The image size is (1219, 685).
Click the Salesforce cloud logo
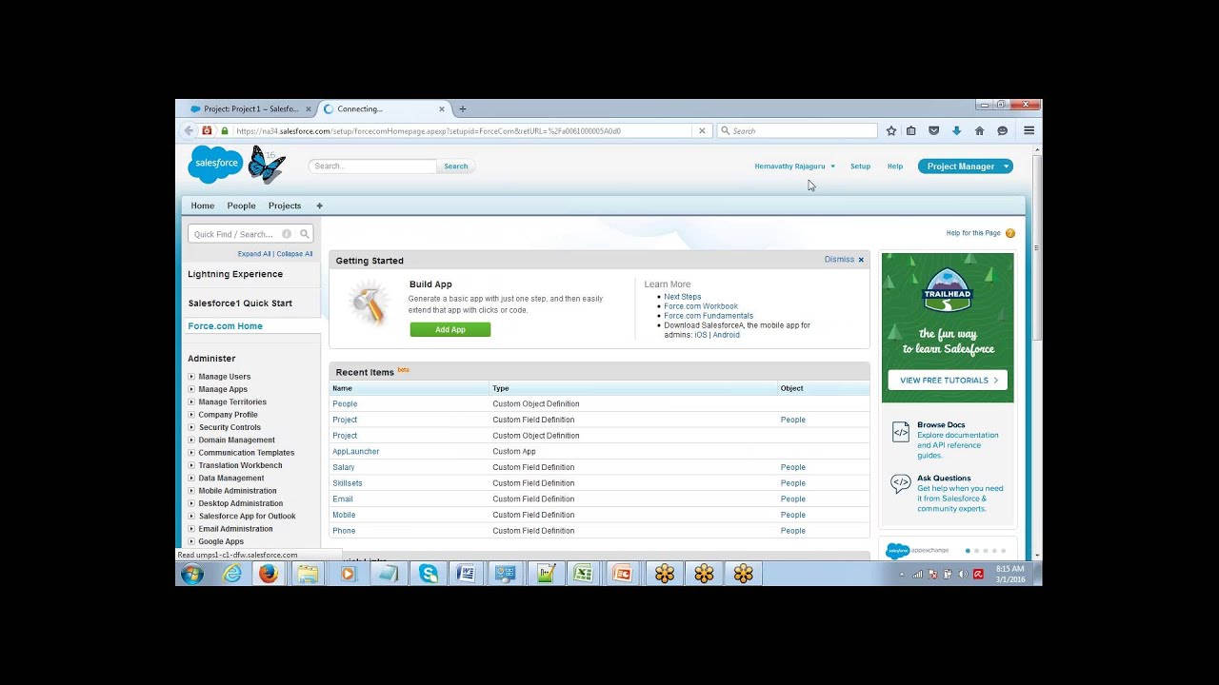(x=216, y=164)
